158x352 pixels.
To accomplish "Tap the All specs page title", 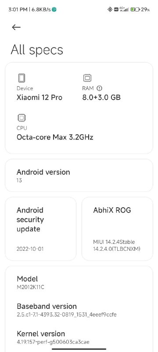I will tap(37, 50).
